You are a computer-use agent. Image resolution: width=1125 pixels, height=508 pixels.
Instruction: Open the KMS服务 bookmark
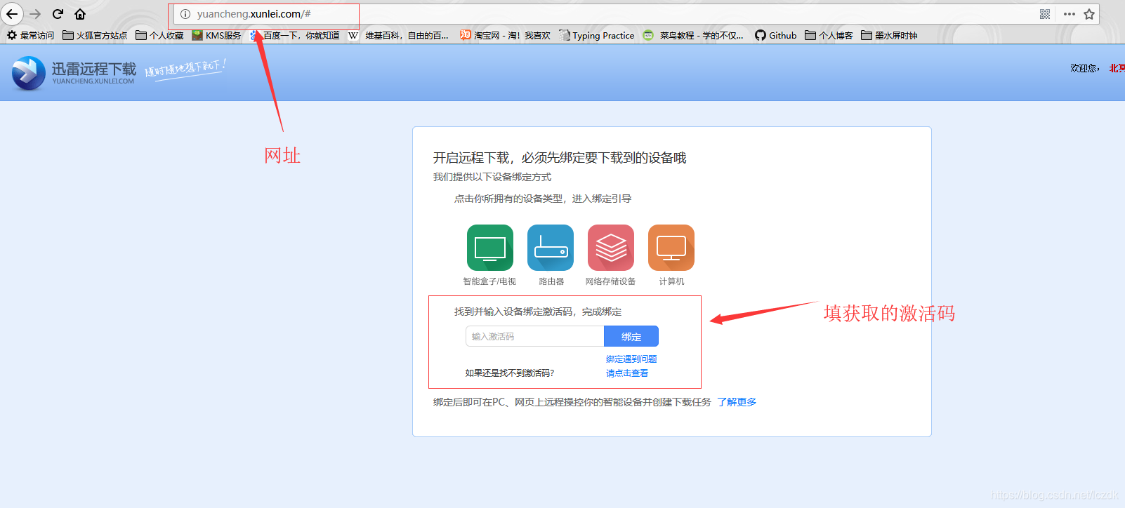(216, 35)
